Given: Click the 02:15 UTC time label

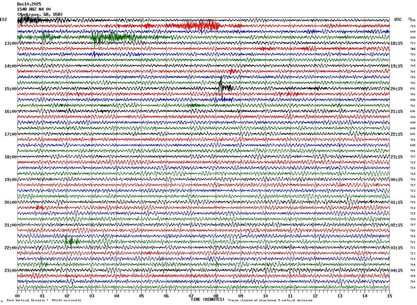Looking at the screenshot, I should click(396, 225).
